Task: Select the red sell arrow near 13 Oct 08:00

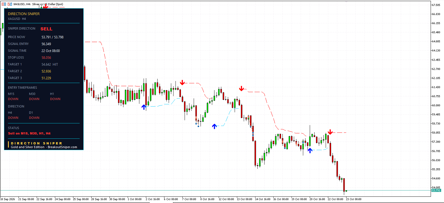Action: [x=241, y=88]
